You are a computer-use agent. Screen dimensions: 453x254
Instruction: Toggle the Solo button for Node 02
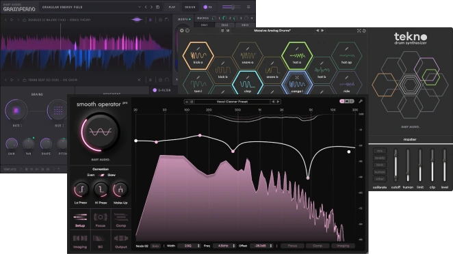[155, 246]
